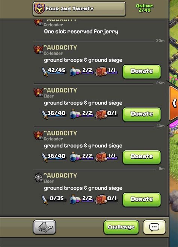This screenshot has width=178, height=247.
Task: Tap the siege machine icon in the 0/35 request
Action: point(101,199)
